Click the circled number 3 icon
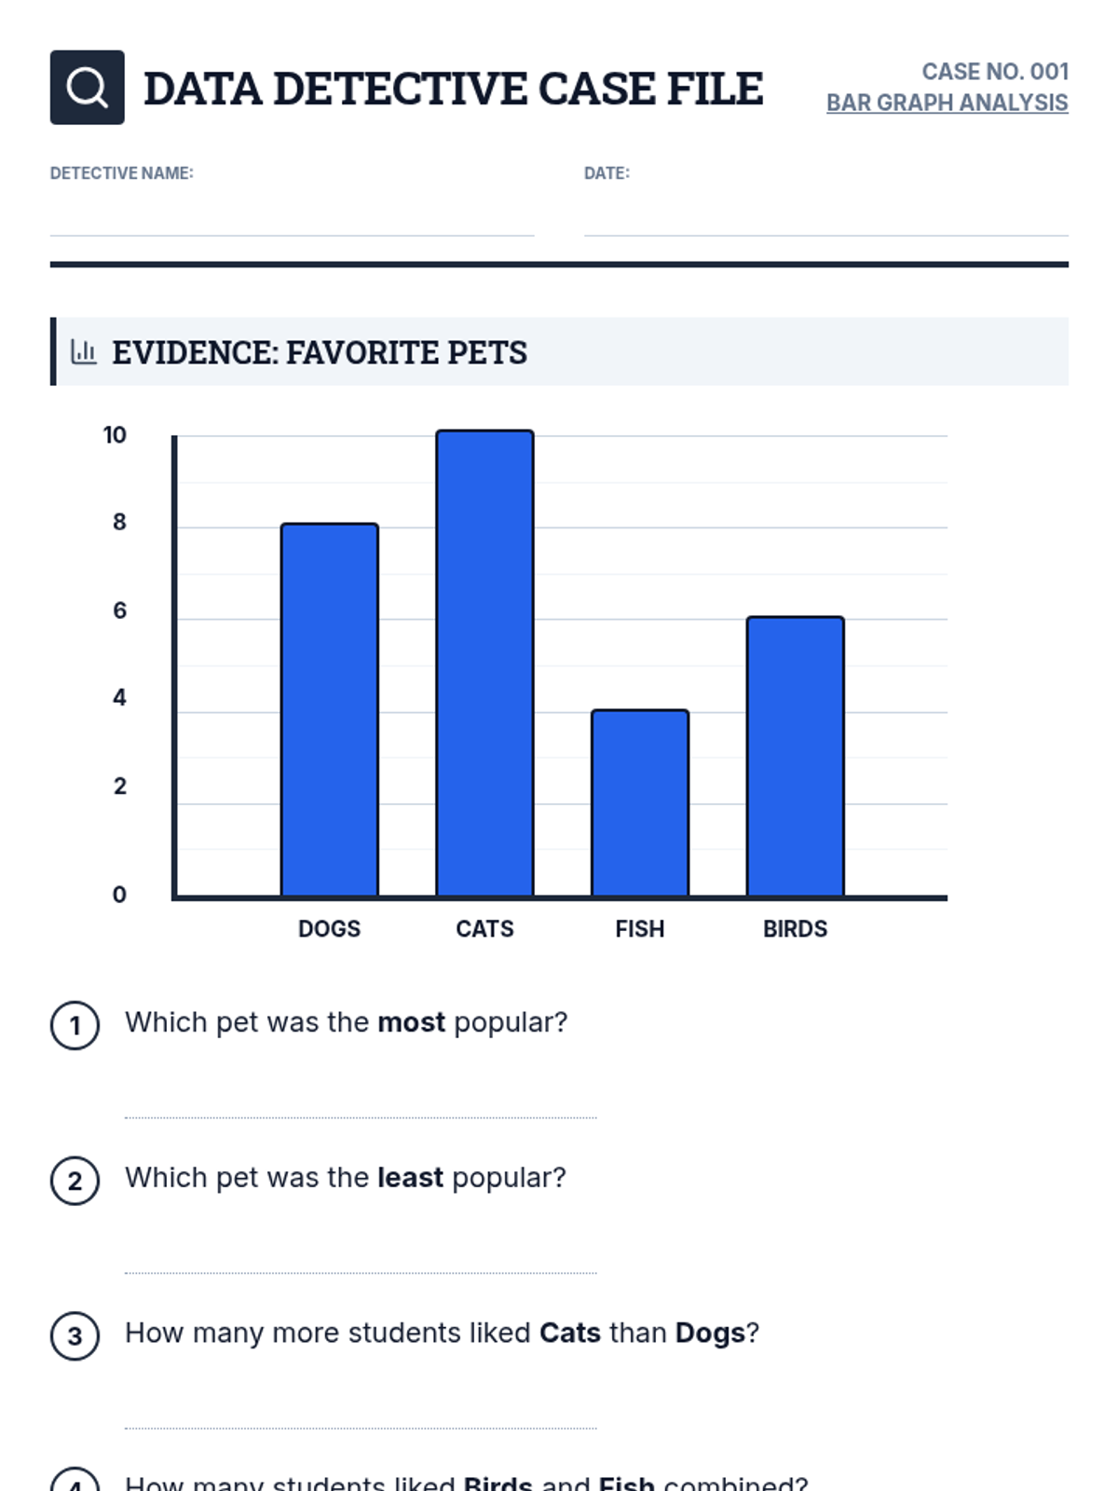1118x1491 pixels. pyautogui.click(x=75, y=1336)
